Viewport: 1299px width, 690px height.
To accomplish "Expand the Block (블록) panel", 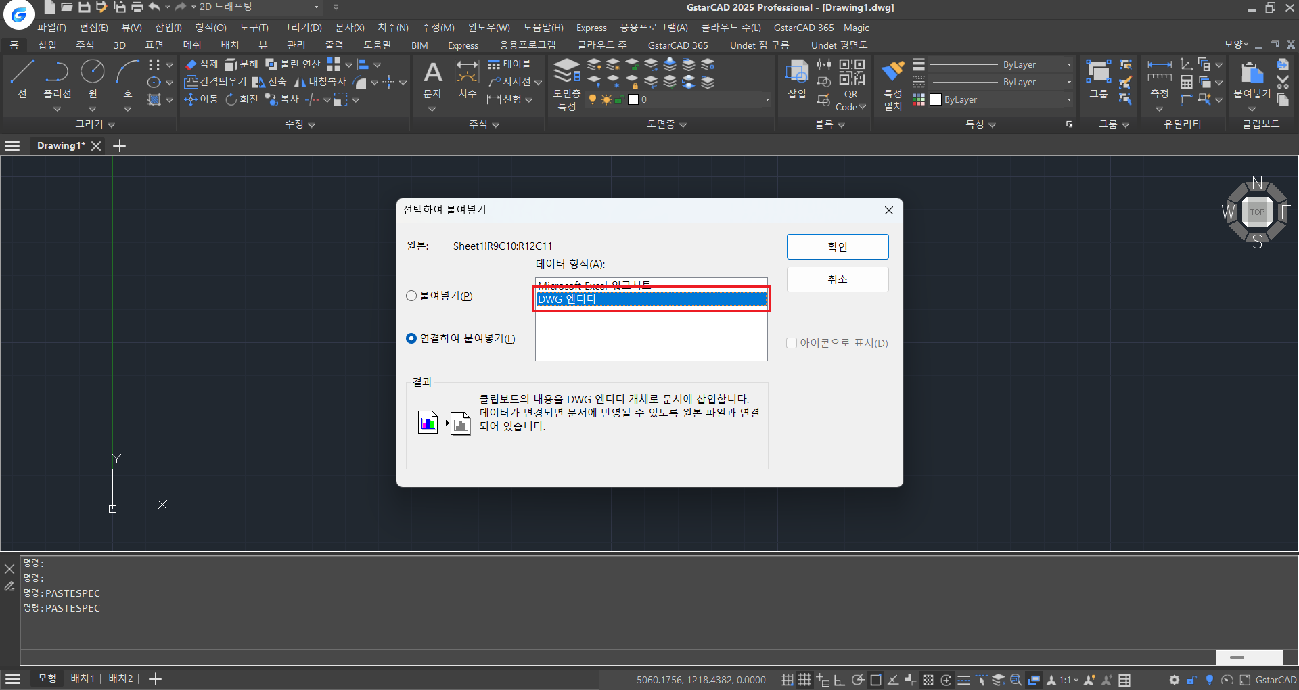I will click(x=830, y=124).
